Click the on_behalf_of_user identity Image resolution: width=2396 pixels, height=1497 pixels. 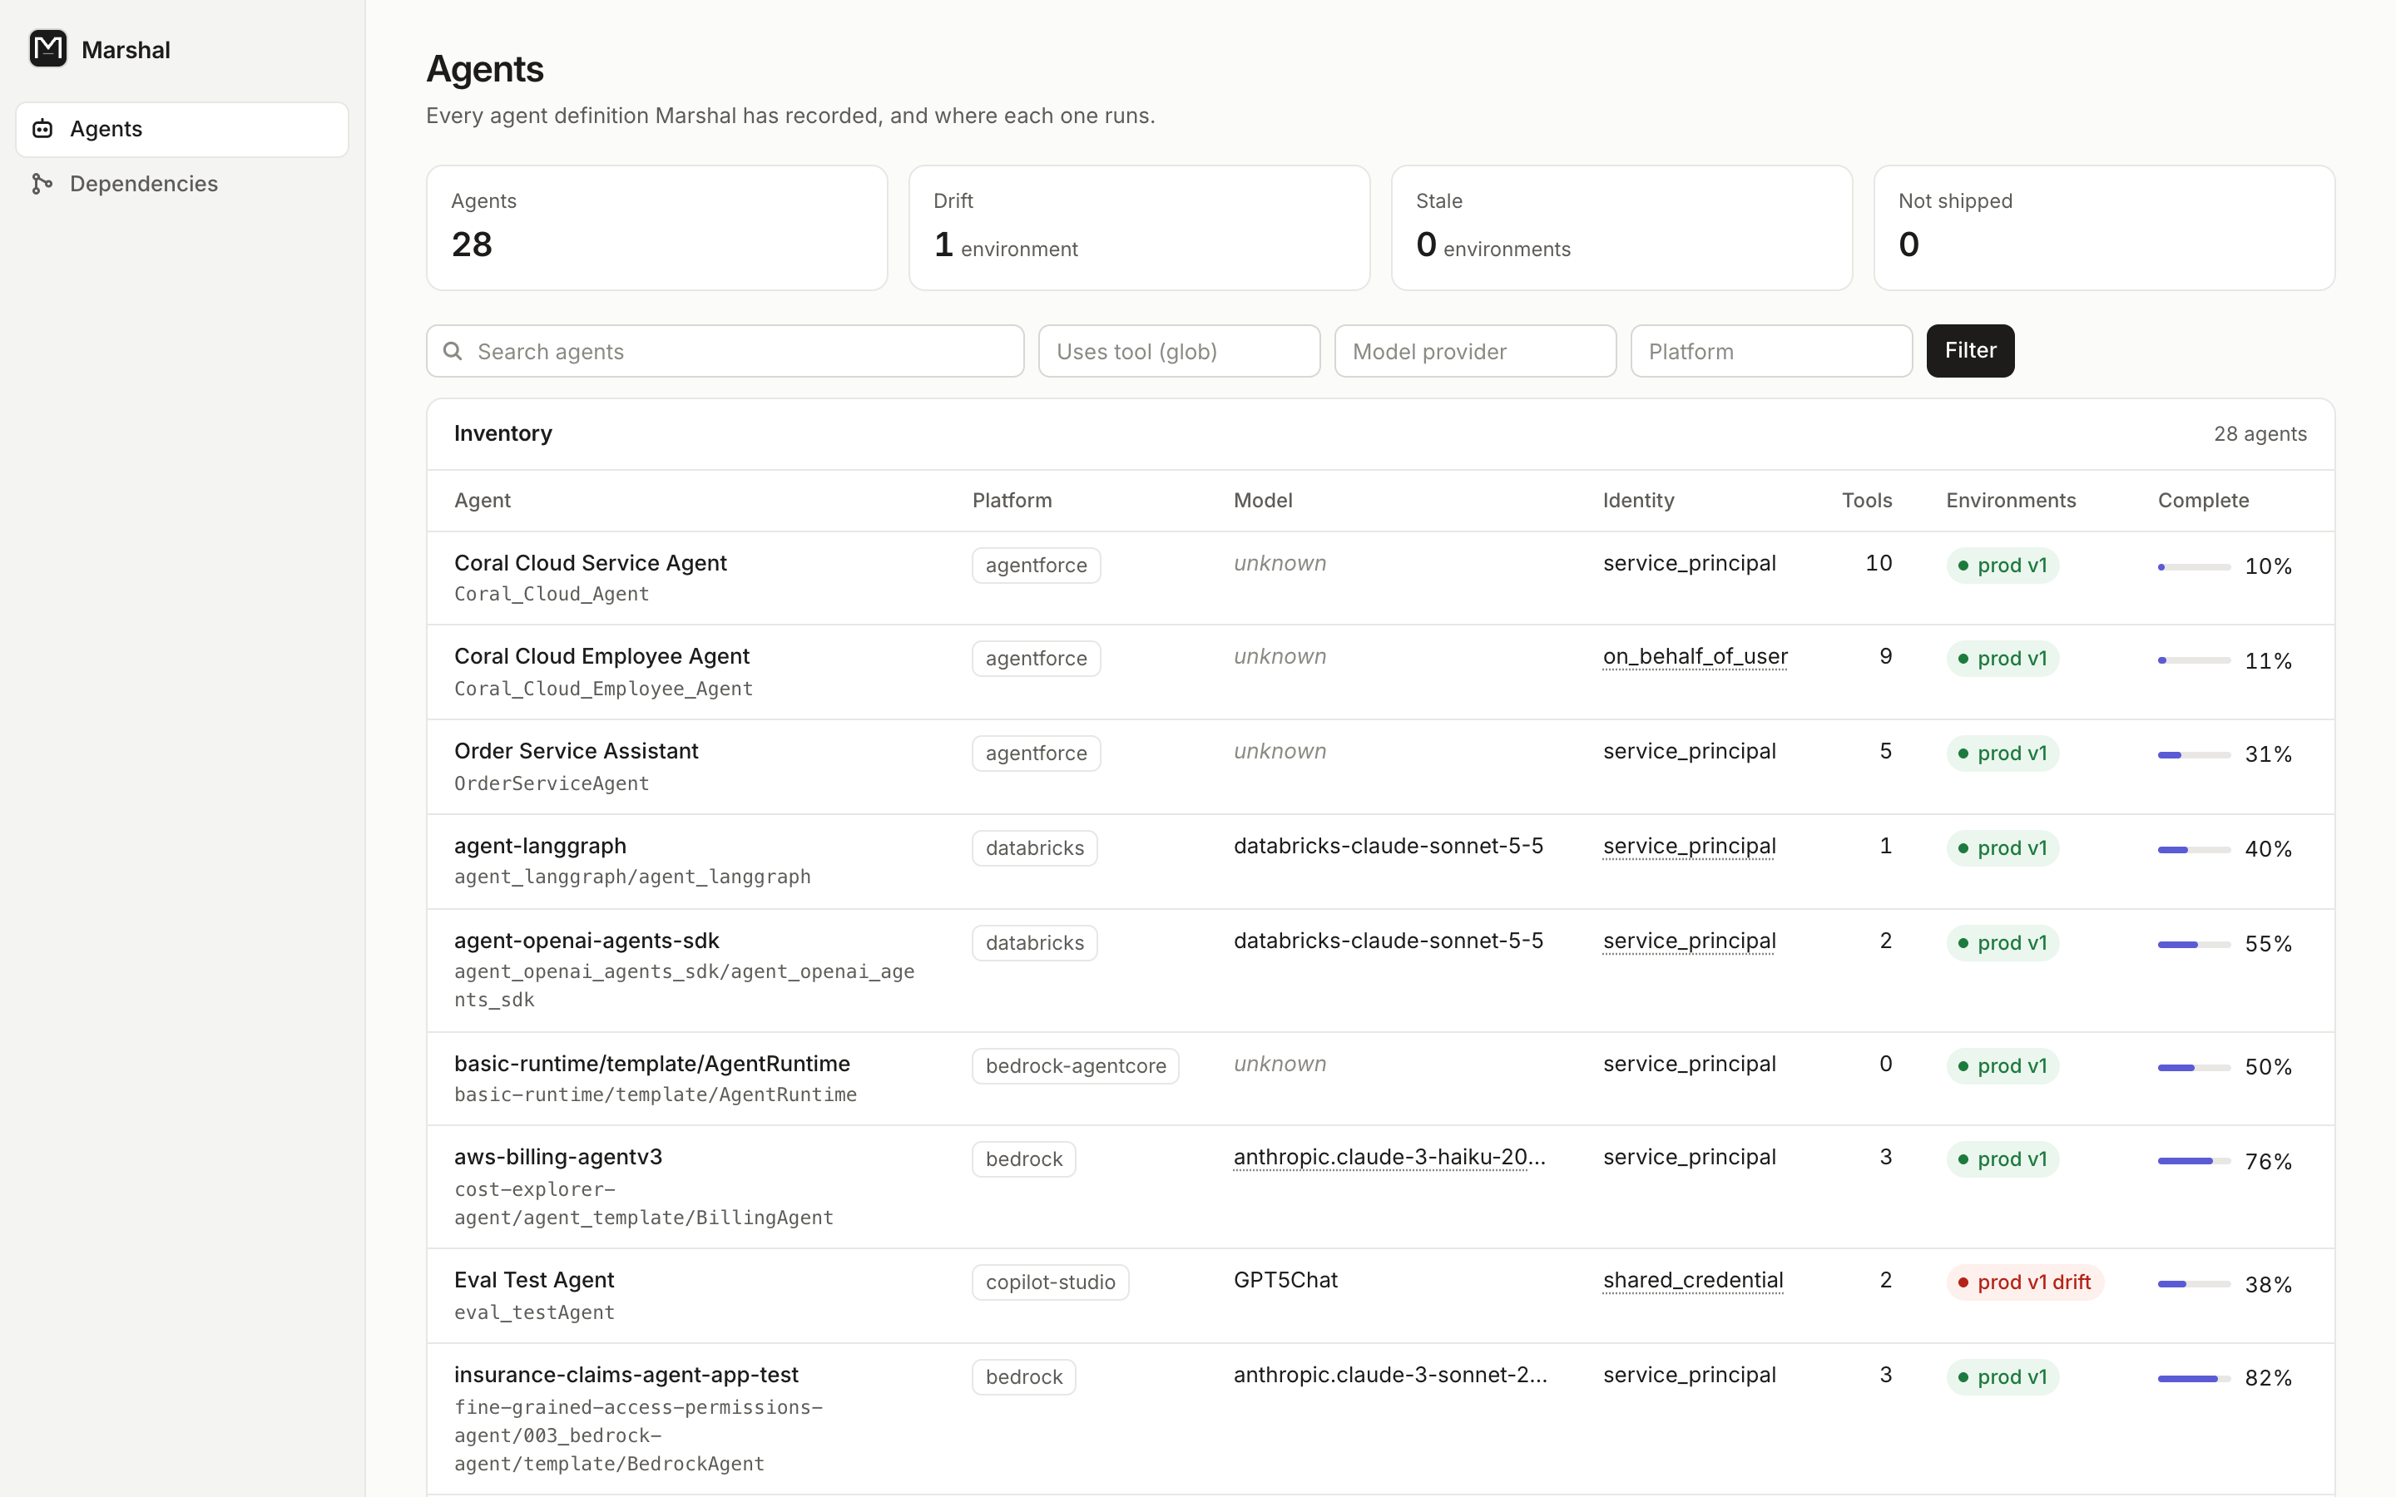point(1695,656)
